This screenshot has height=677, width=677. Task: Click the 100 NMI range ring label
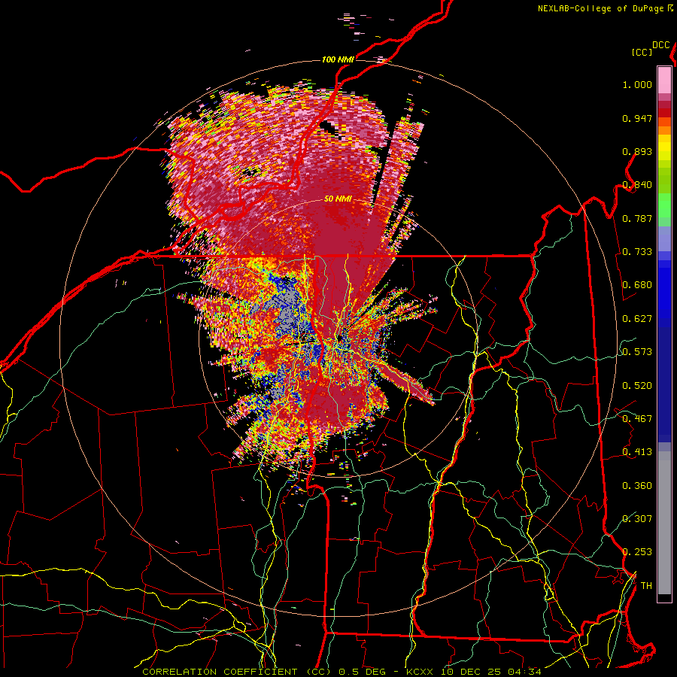point(338,59)
